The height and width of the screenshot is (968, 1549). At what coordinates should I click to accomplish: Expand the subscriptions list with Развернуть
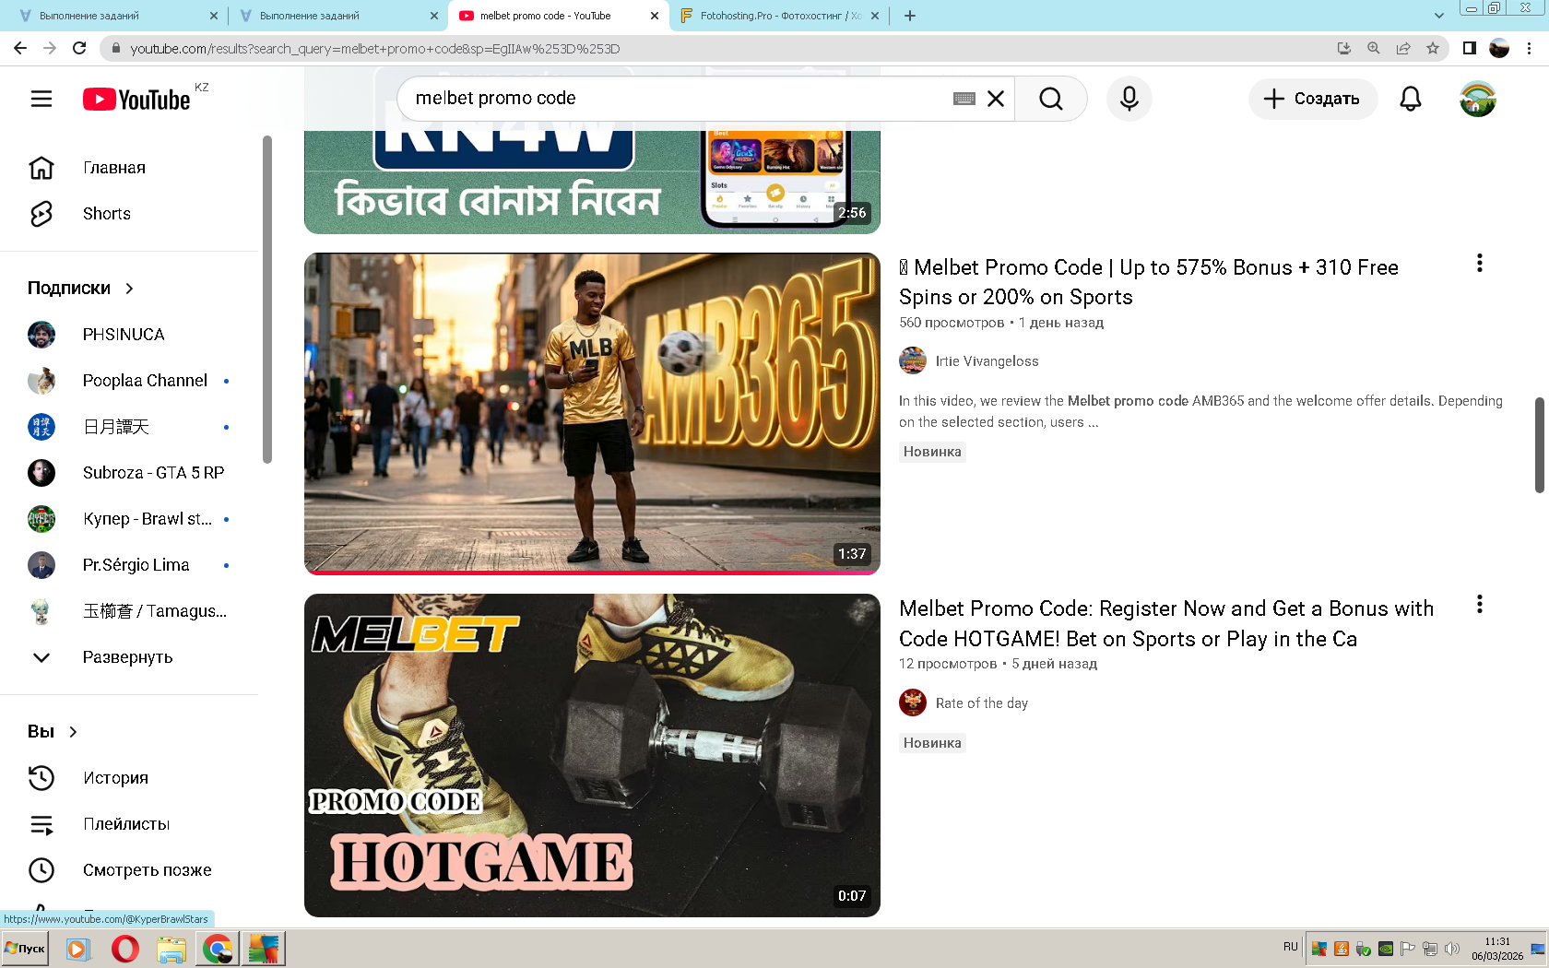tap(129, 657)
